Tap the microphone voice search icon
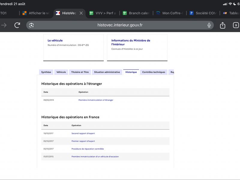 pos(209,25)
